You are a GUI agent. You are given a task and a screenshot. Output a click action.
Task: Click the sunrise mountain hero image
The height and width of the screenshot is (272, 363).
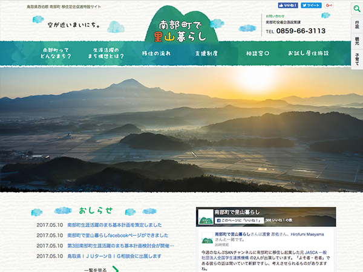coord(181,129)
